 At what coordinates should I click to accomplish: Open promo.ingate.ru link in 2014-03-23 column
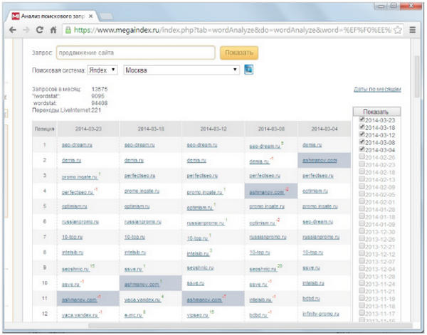point(79,177)
